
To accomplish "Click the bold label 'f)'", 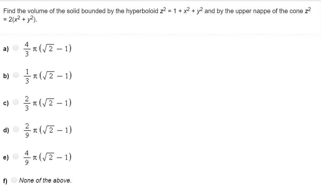I will click(5, 180).
